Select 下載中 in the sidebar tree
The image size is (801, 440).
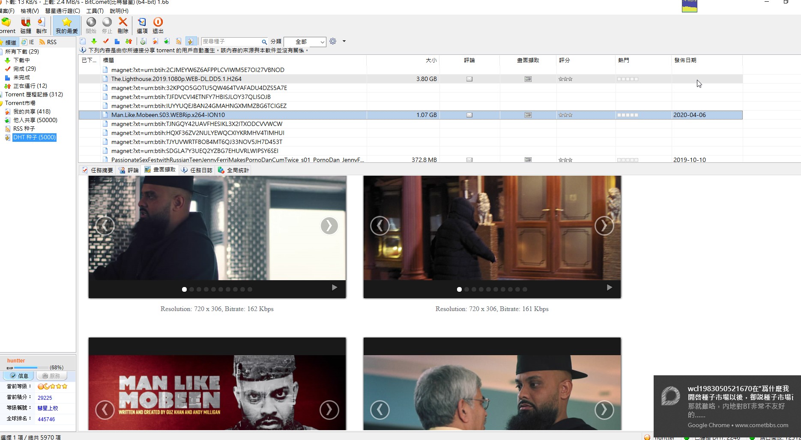[21, 60]
